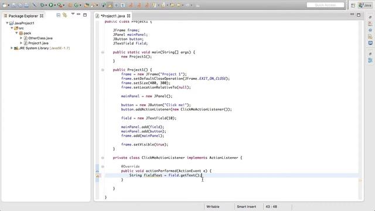375x211 pixels.
Task: Fold the main method via gutter toggle
Action: coord(103,52)
